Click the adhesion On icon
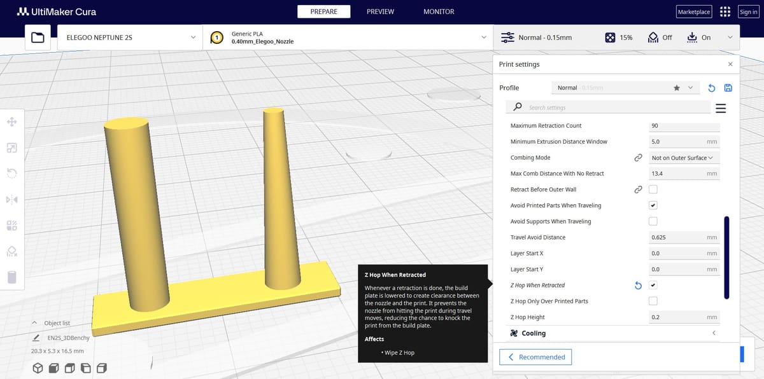Image resolution: width=764 pixels, height=379 pixels. [693, 38]
